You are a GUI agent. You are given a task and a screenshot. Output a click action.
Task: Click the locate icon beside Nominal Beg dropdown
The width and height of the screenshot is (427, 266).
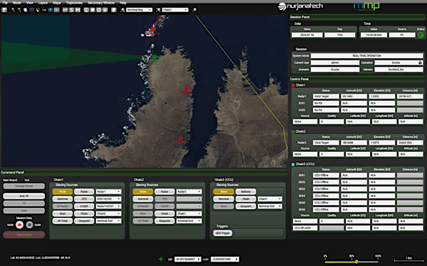122,10
